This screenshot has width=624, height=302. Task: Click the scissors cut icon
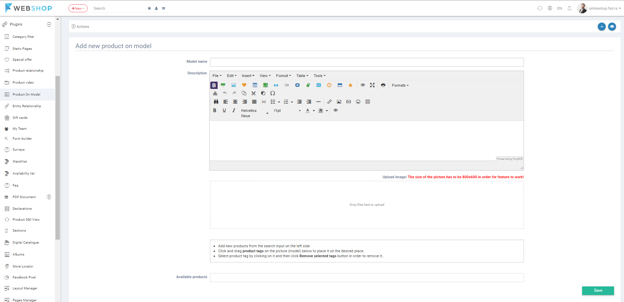click(254, 93)
